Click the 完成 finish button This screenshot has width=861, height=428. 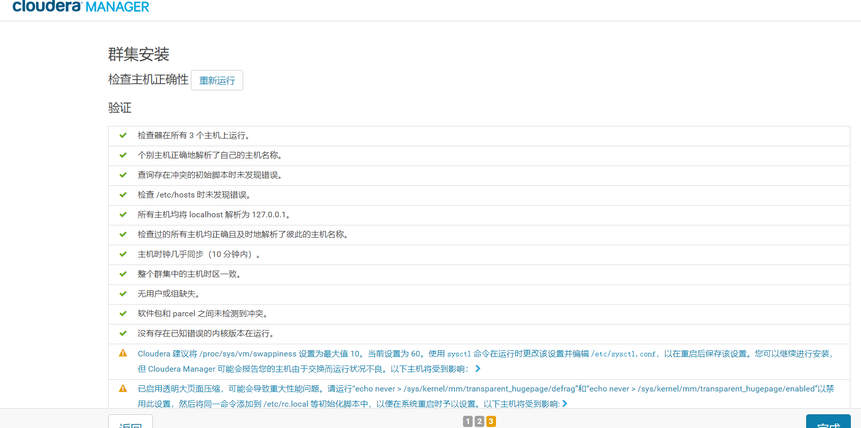[829, 422]
